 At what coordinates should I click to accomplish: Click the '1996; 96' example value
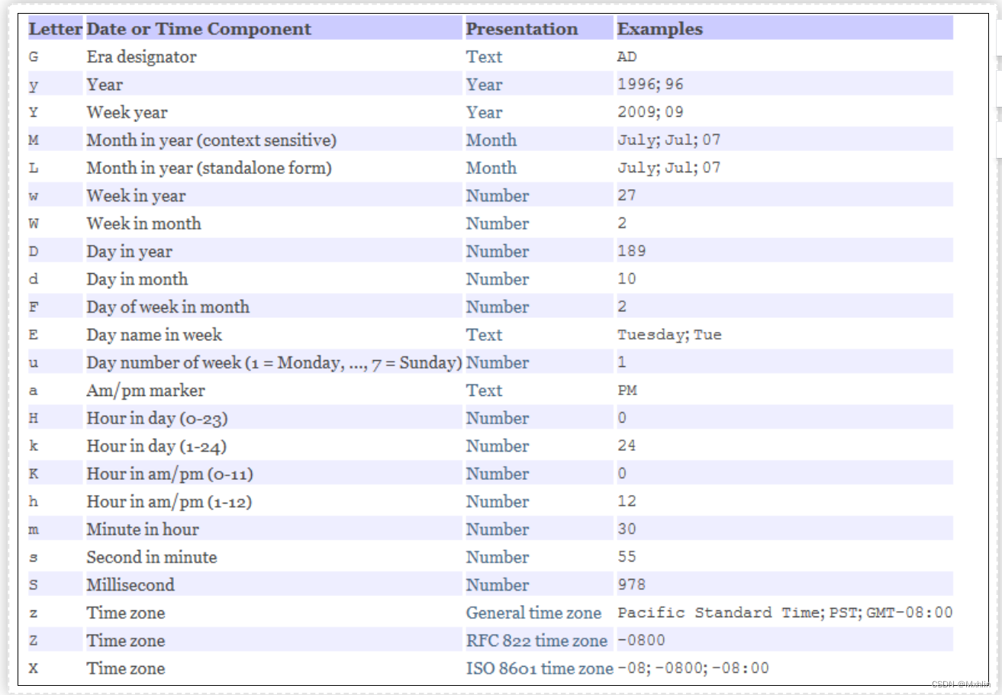click(650, 85)
